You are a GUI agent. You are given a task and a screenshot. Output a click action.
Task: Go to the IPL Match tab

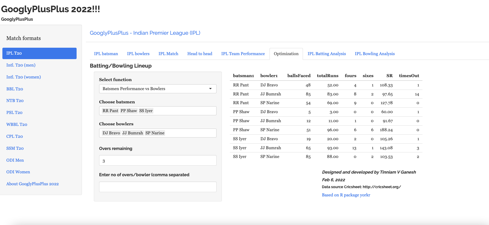click(168, 54)
